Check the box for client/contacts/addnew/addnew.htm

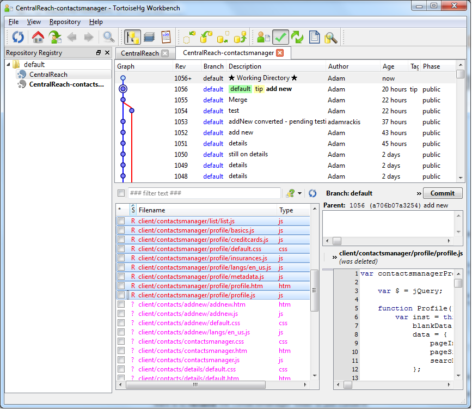pos(121,304)
